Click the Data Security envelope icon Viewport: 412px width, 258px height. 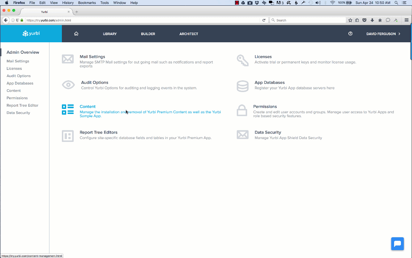pyautogui.click(x=242, y=135)
